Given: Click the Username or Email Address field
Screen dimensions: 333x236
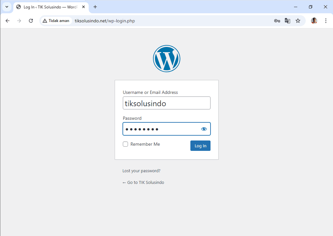Looking at the screenshot, I should 166,103.
